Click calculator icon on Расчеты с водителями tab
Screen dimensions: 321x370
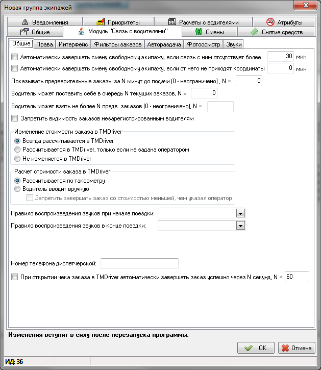pyautogui.click(x=172, y=22)
